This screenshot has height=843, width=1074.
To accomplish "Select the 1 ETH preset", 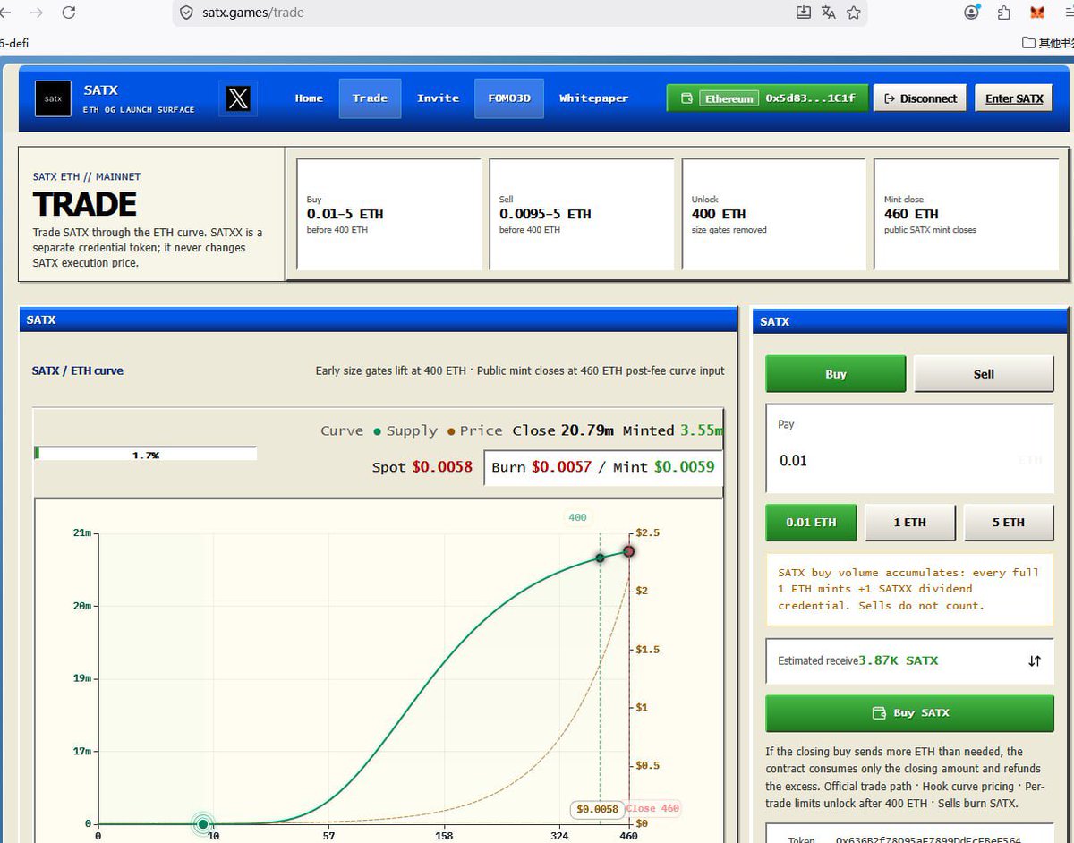I will [909, 523].
